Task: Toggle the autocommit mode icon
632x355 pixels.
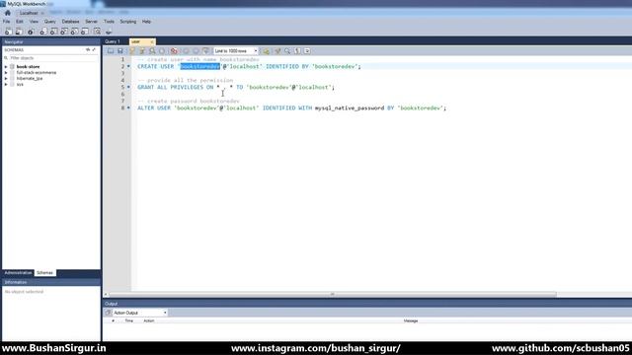Action: coord(206,51)
